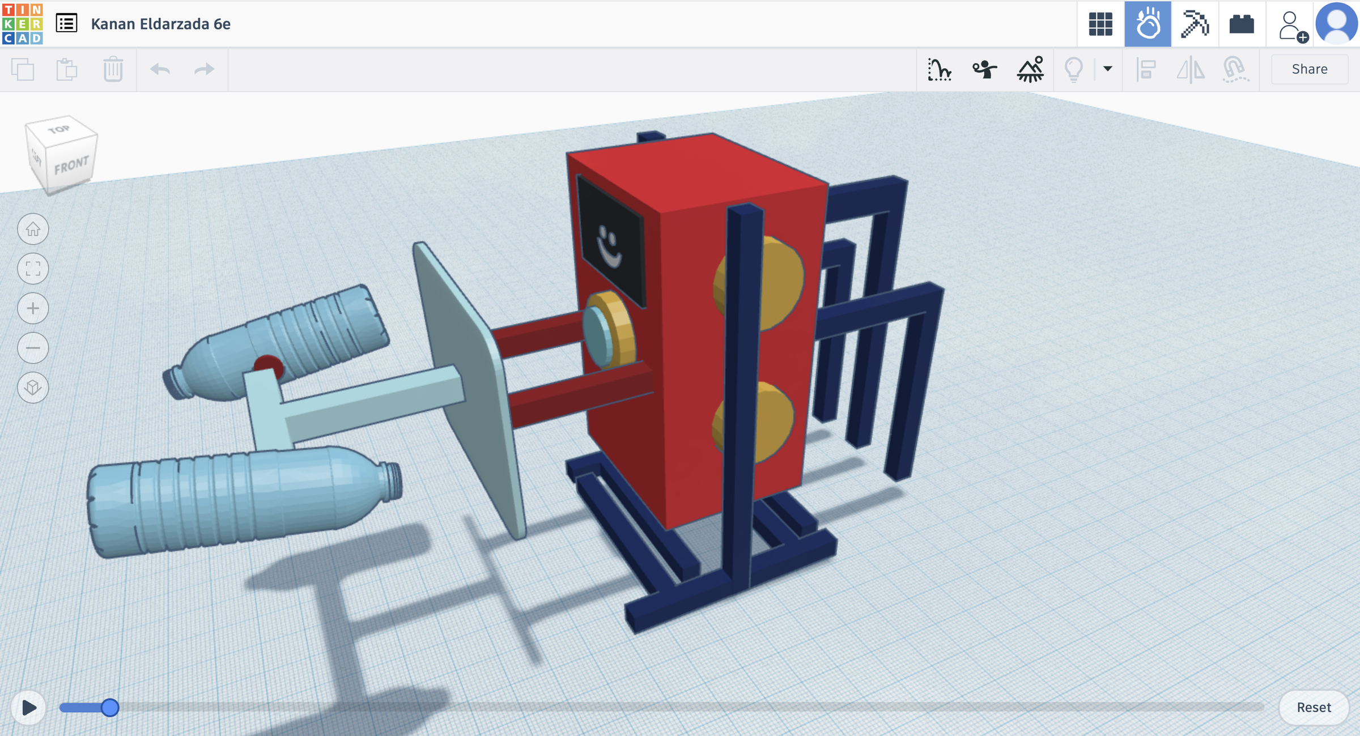Click the static object lightbulb icon

pos(1075,69)
